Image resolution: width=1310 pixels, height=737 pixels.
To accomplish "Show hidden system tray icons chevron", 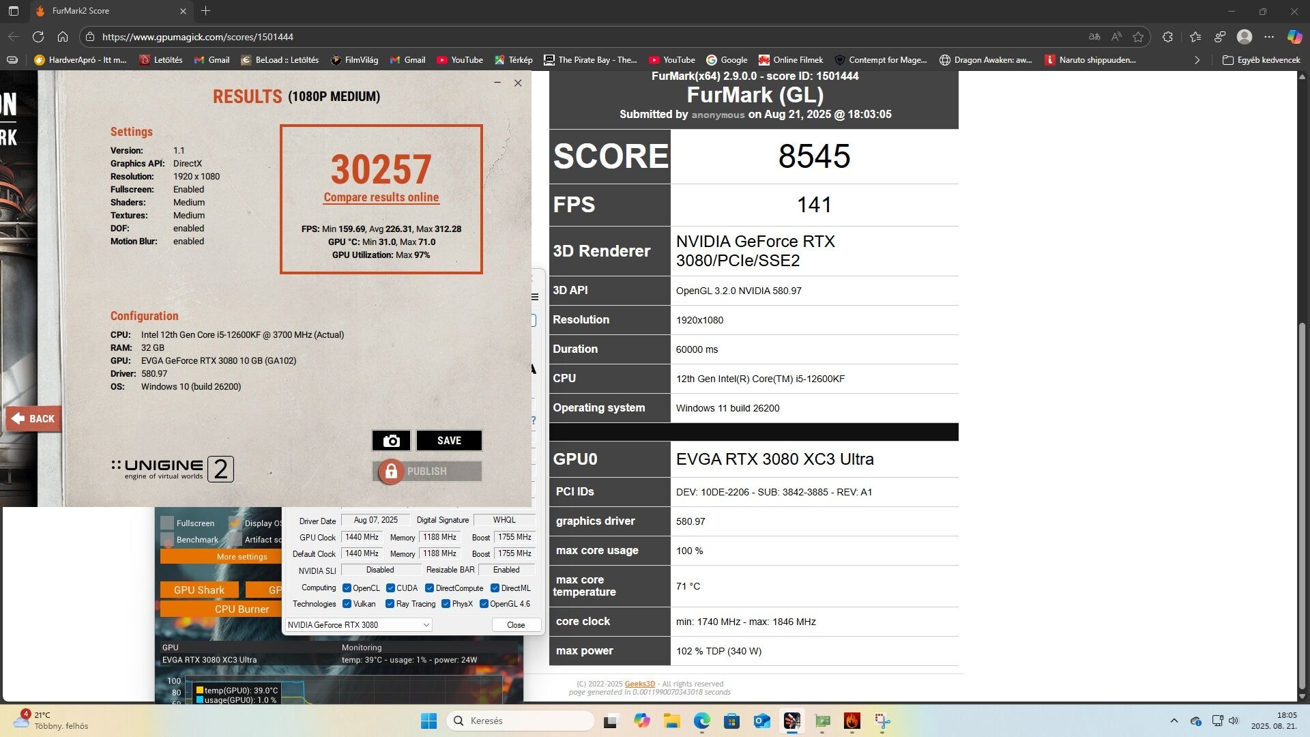I will coord(1174,721).
